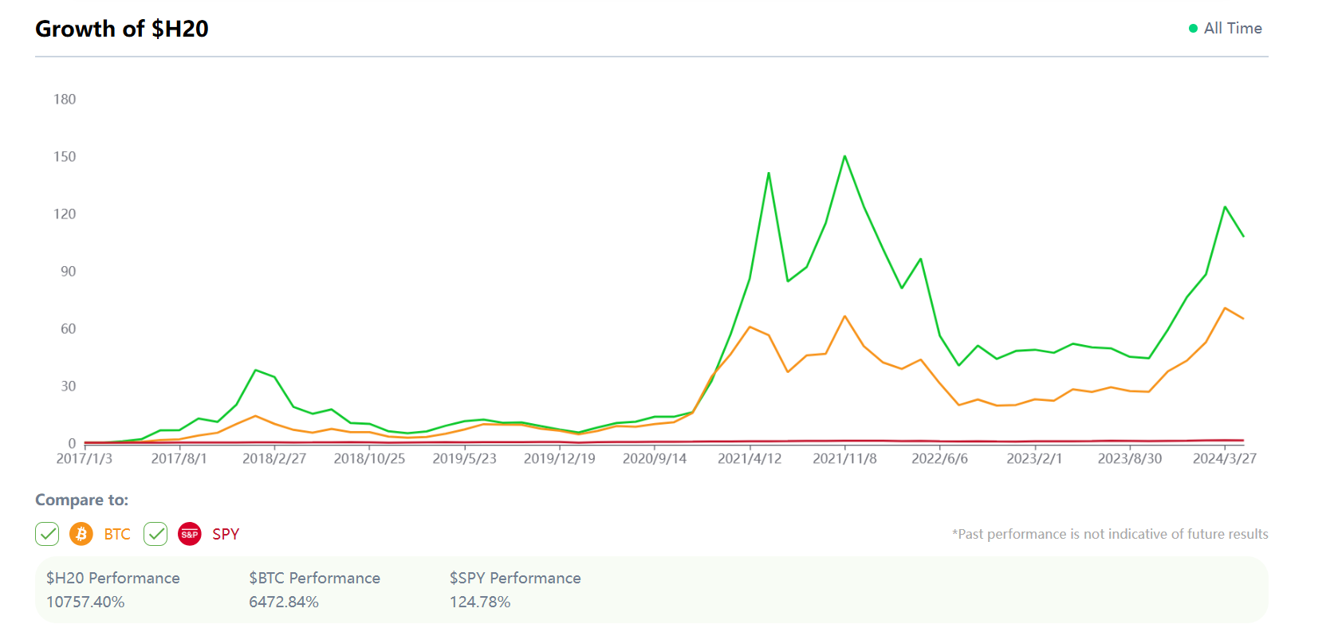Click the orange Bitcoin logo icon
The width and height of the screenshot is (1338, 624).
(x=81, y=534)
